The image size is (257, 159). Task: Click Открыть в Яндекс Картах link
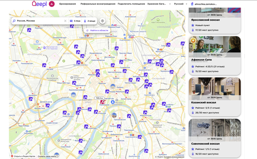[x=23, y=156]
